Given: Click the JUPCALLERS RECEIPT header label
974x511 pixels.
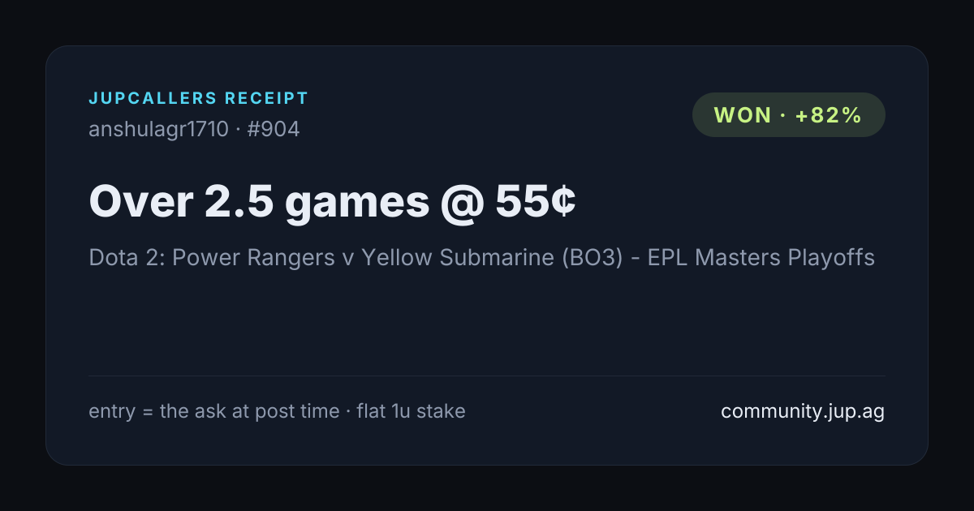Looking at the screenshot, I should [198, 99].
